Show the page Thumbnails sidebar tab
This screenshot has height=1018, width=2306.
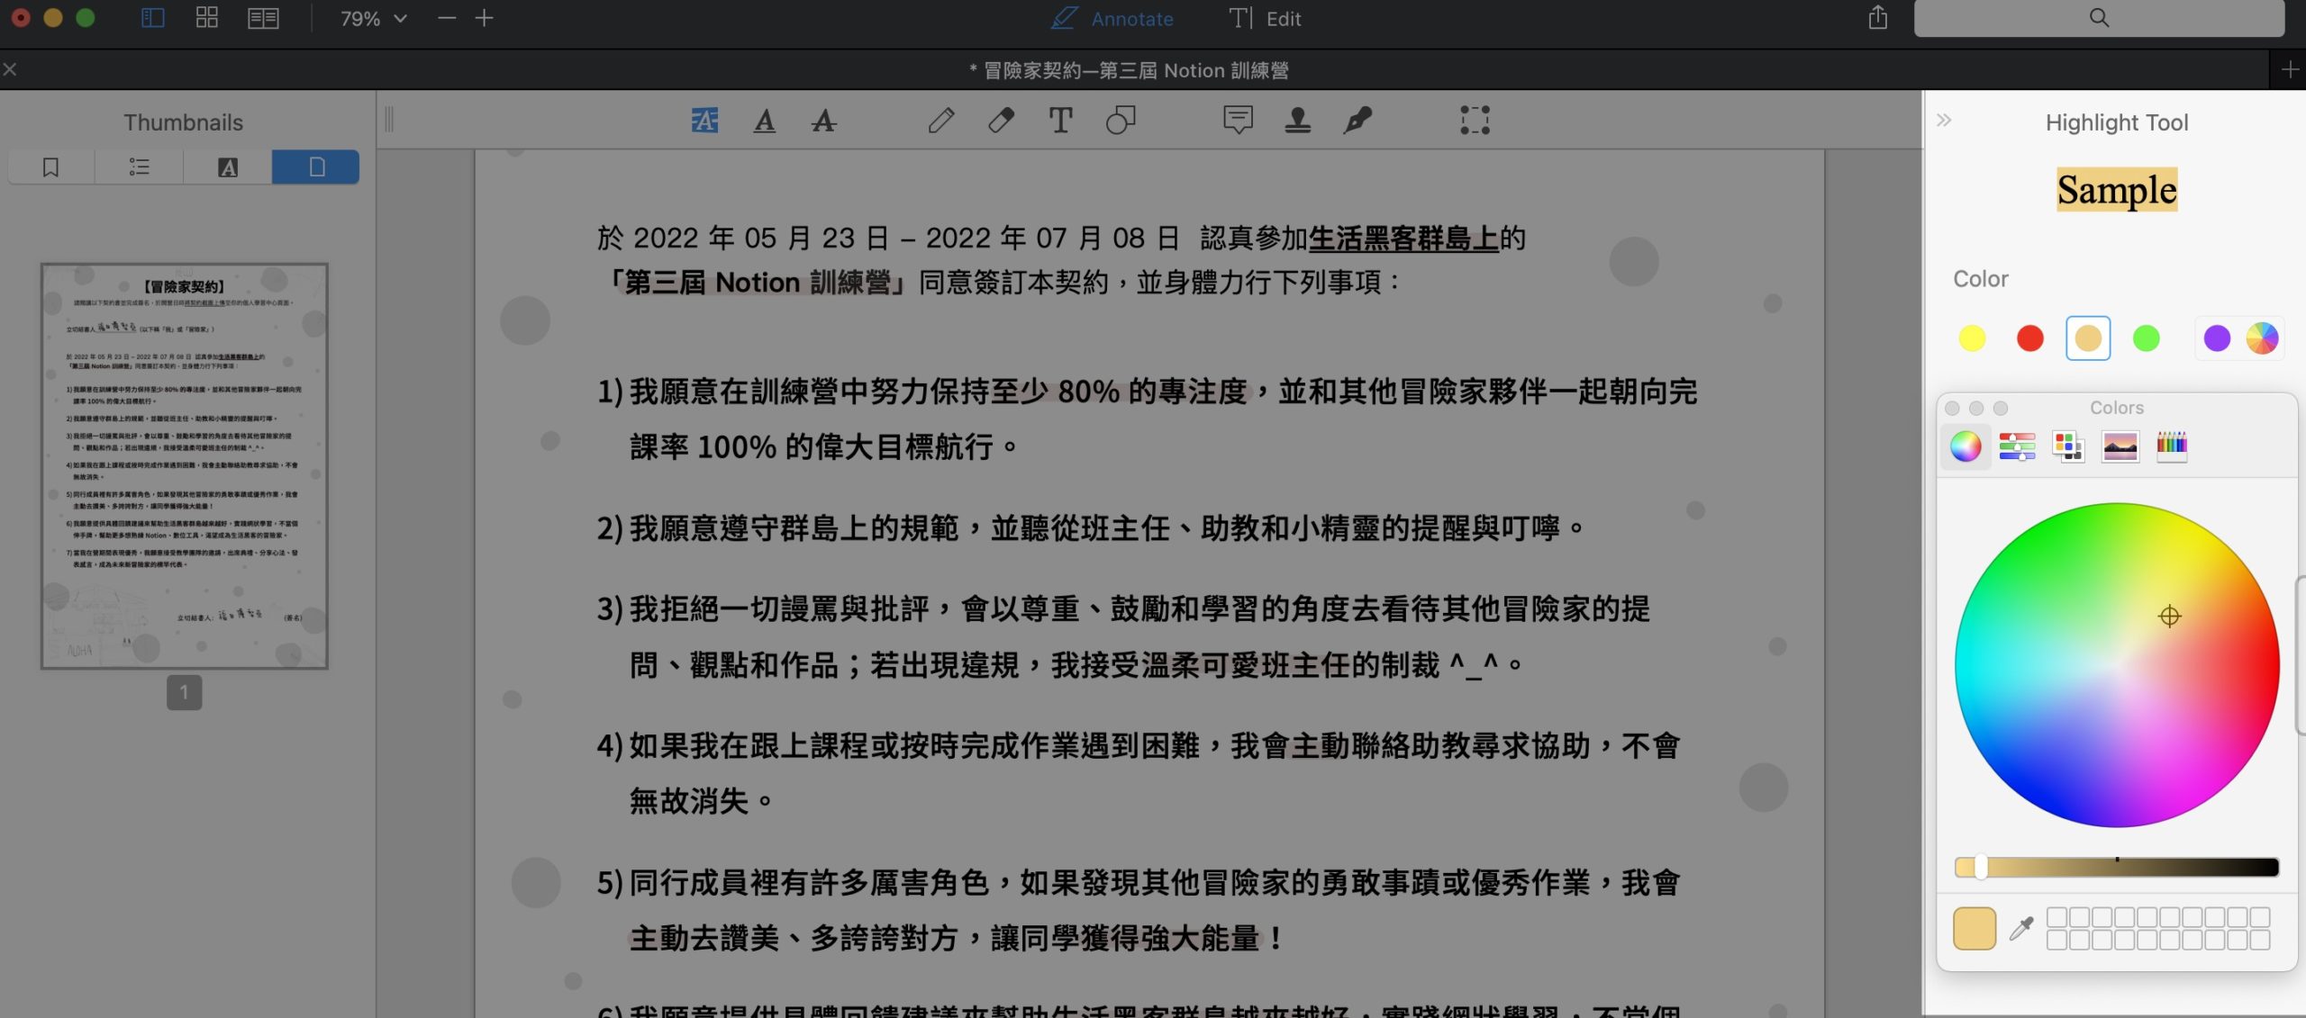pos(316,167)
